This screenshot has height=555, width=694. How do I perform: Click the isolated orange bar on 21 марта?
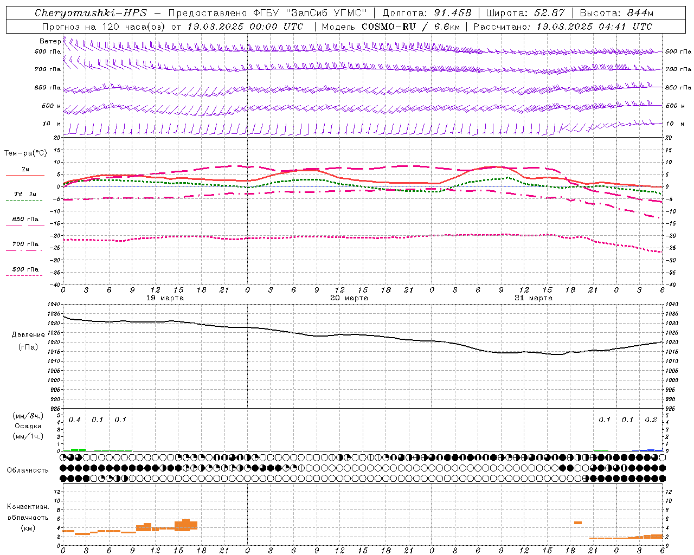coord(578,522)
